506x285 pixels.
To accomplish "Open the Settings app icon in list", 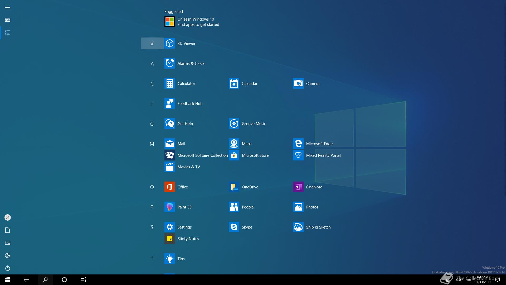I will (x=169, y=227).
